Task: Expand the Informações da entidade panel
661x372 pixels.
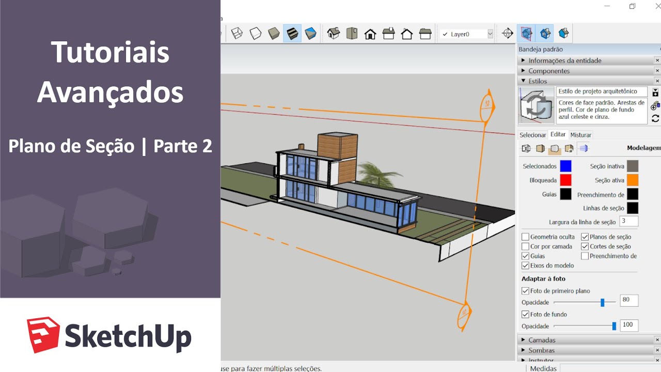Action: [x=523, y=60]
